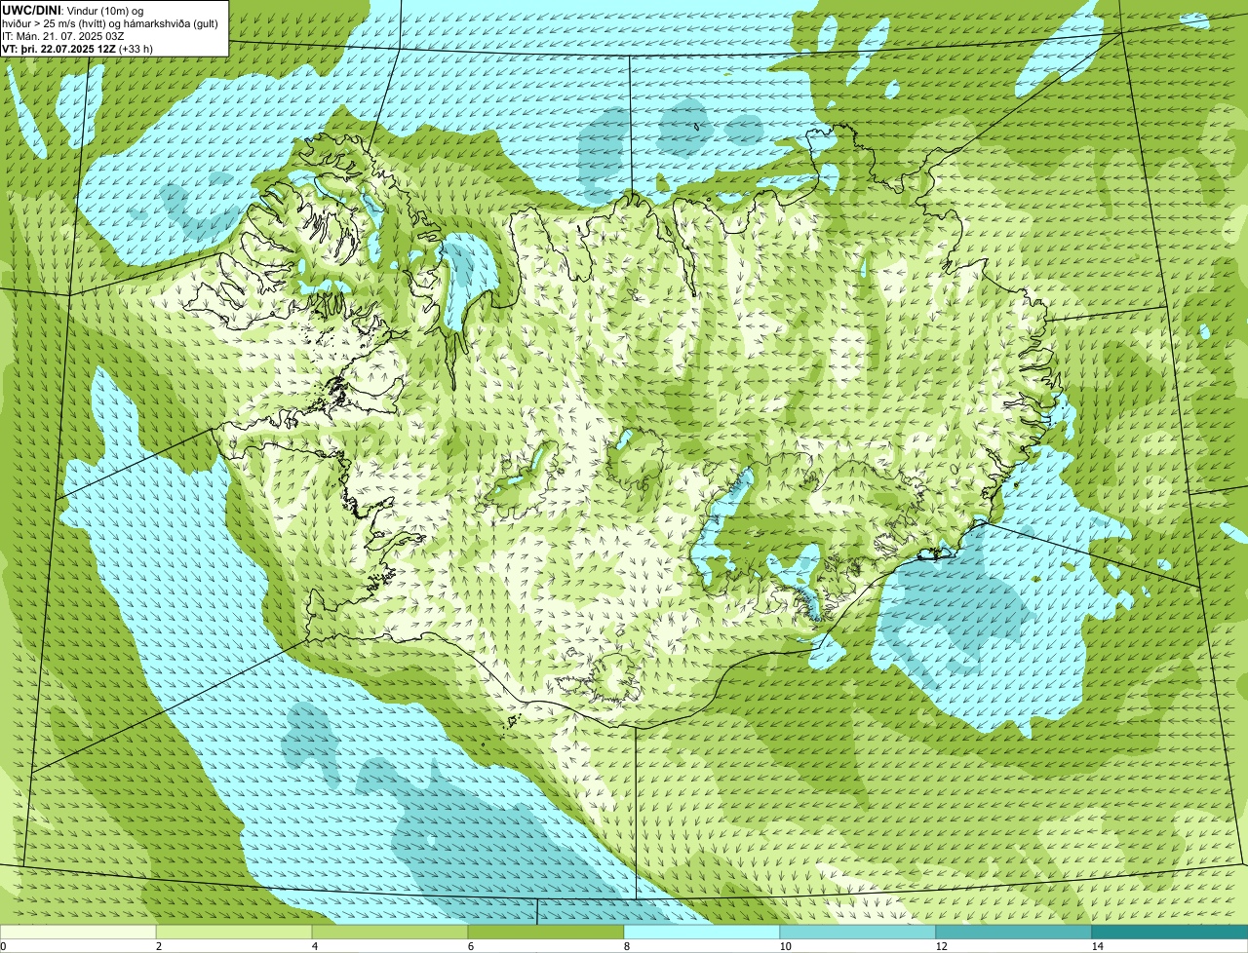
Task: Click the 0–2 m/s pale yellow legend swatch
Action: pyautogui.click(x=78, y=932)
